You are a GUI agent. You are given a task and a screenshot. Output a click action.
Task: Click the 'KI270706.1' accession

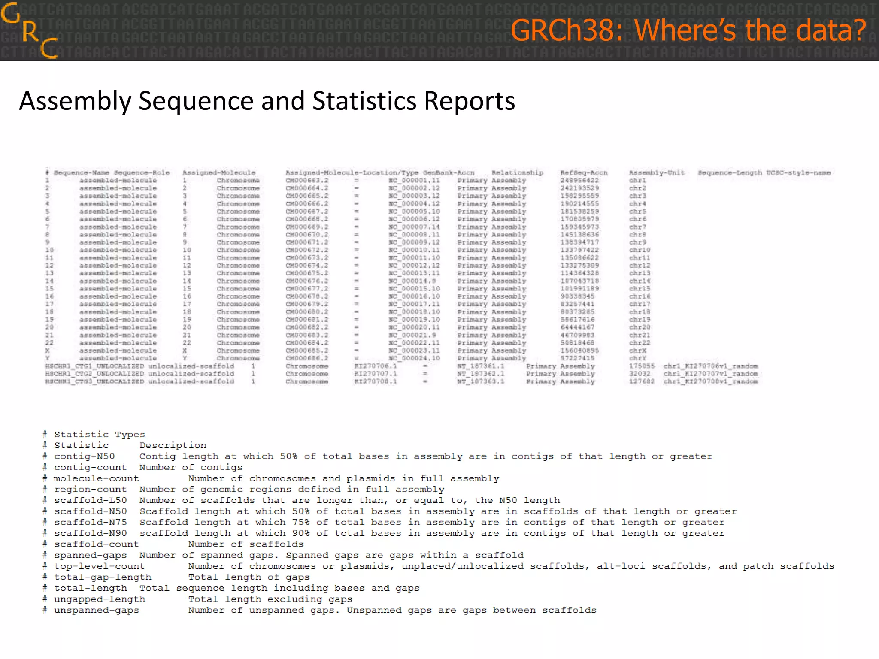click(376, 366)
